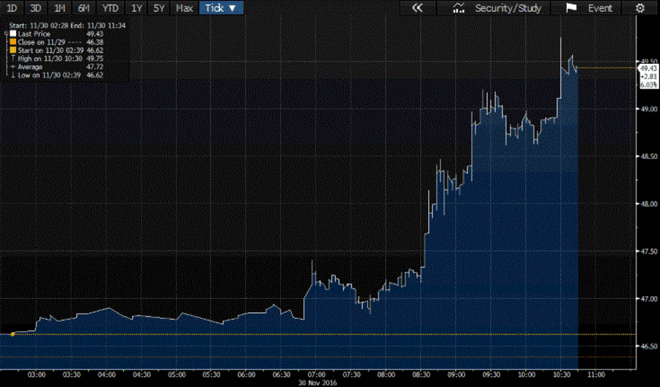The image size is (660, 387).
Task: Click the Low on 11/30 marker icon
Action: point(13,75)
